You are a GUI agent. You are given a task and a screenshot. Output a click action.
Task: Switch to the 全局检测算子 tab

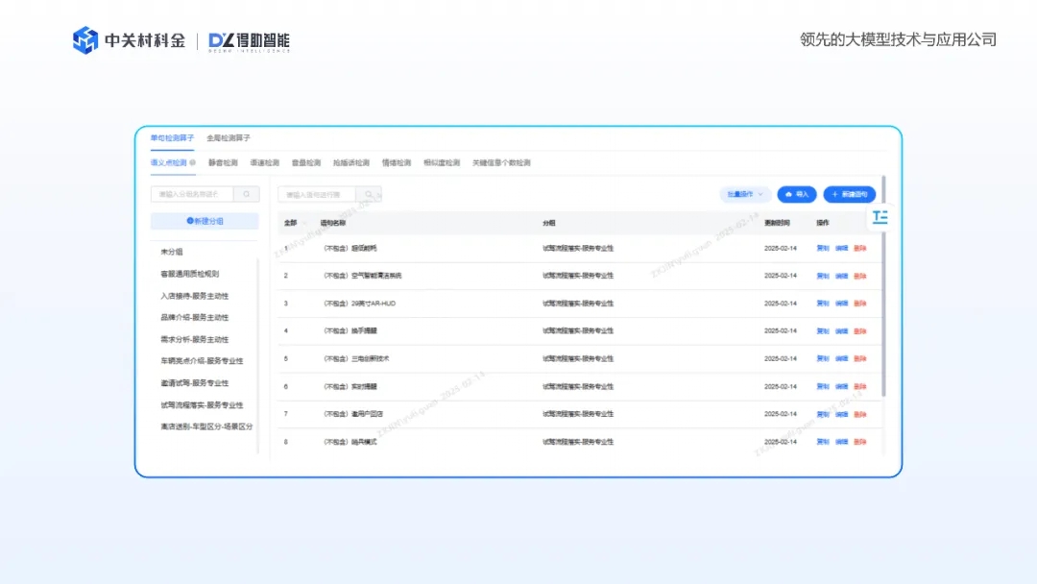coord(229,138)
